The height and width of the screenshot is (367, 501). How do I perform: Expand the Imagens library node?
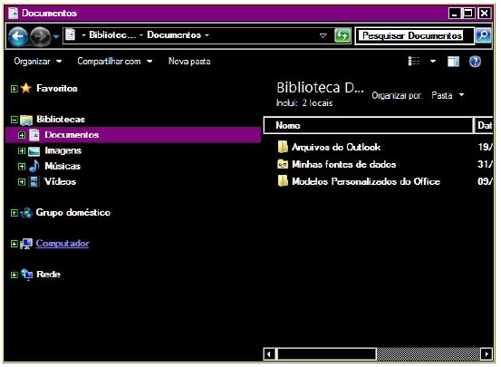click(22, 151)
